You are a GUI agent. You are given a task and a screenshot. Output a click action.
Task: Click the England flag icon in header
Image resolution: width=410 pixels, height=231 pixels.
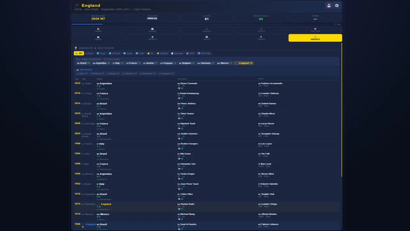point(77,5)
